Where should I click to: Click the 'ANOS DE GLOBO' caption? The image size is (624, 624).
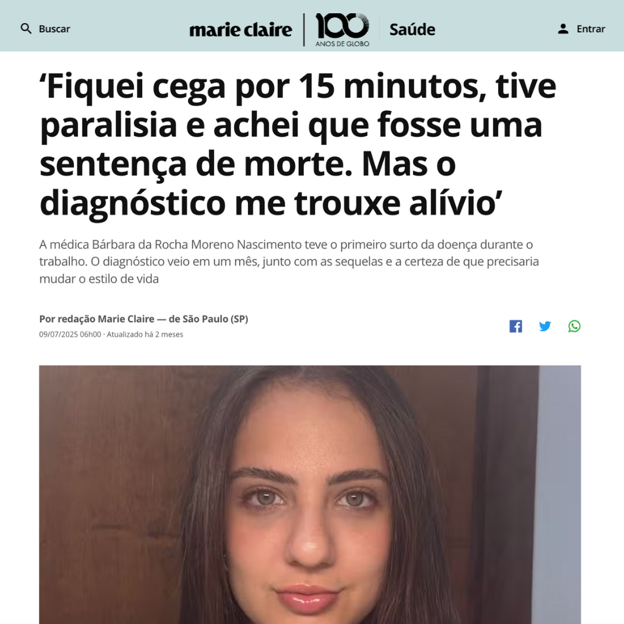(x=342, y=44)
